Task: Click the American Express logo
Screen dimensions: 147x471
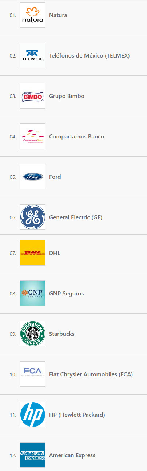Action: [33, 455]
